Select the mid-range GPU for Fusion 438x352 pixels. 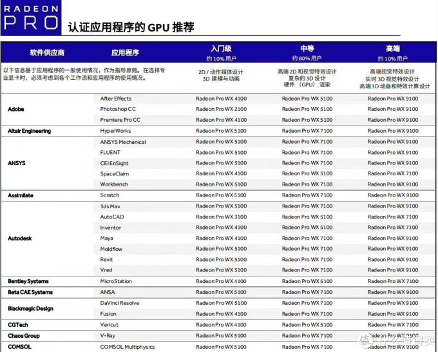click(307, 314)
